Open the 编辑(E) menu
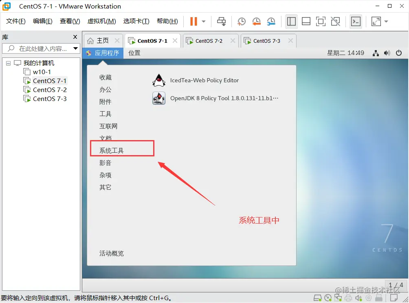This screenshot has width=409, height=303. 42,21
